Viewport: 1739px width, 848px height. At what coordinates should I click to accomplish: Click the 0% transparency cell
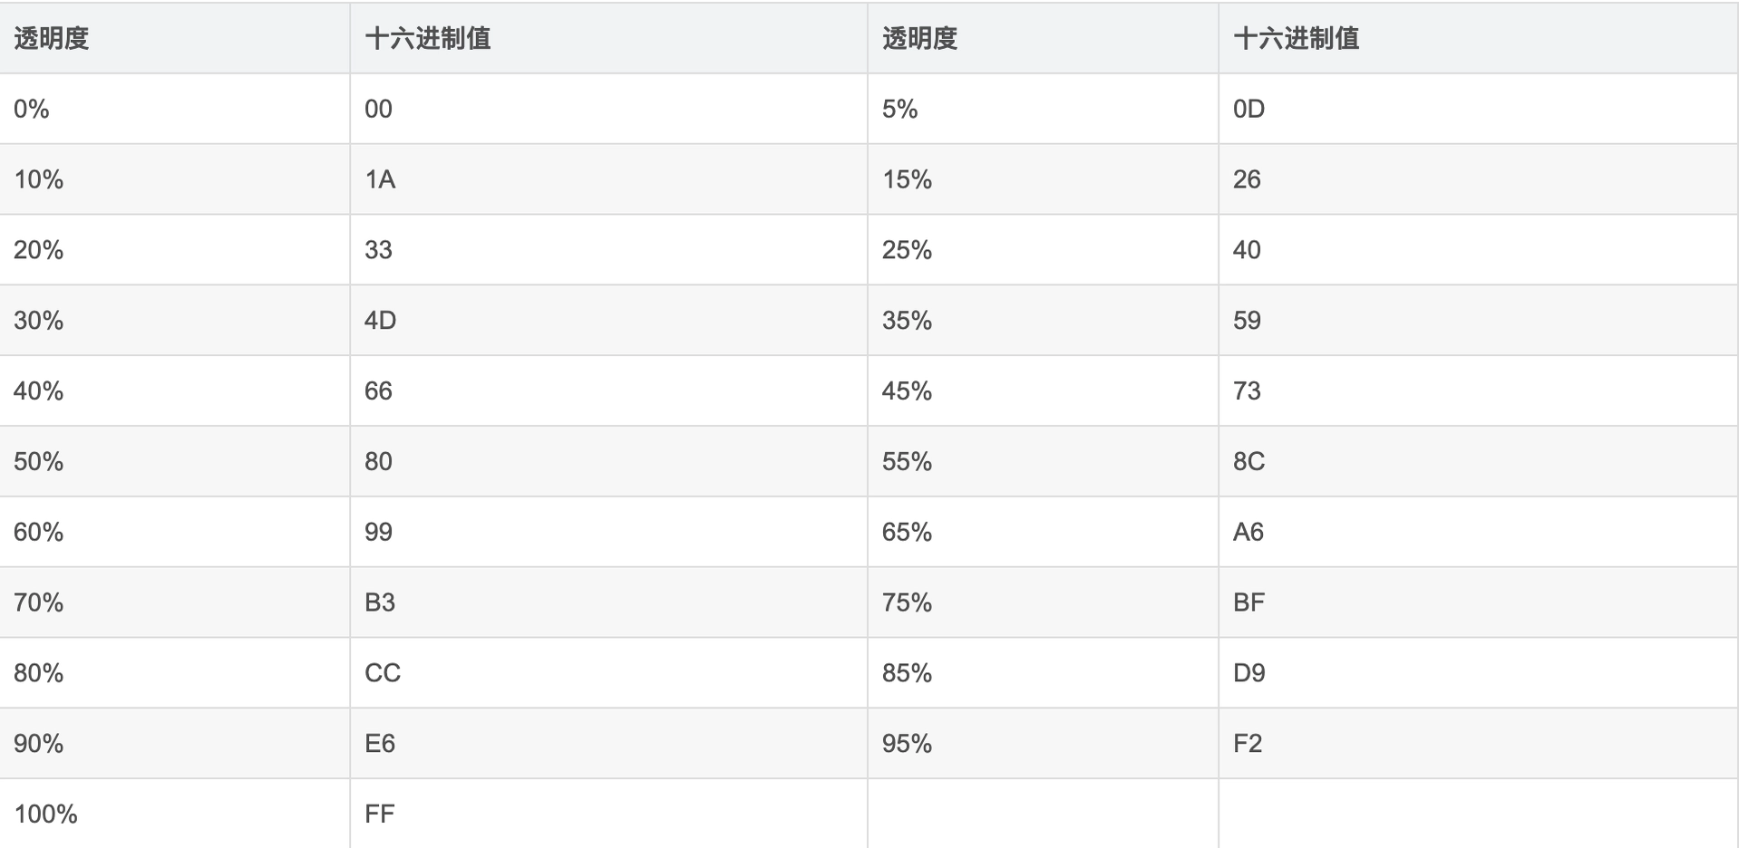pyautogui.click(x=32, y=109)
